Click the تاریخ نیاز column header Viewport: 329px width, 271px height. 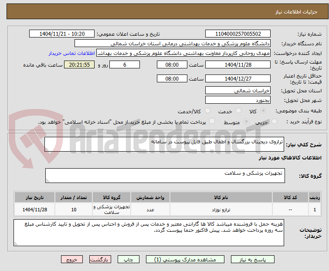34,197
